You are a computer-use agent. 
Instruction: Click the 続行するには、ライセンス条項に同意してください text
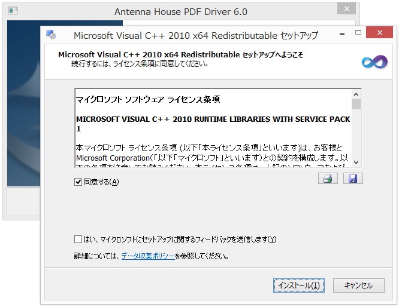point(140,64)
